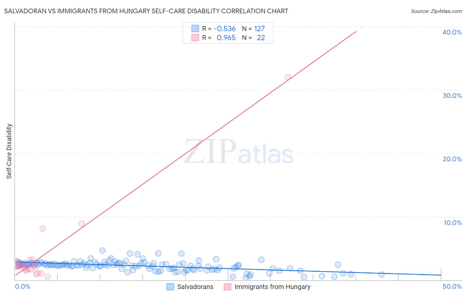Open the Source: ZipAtlas.com link
466x296 pixels.
[437, 11]
